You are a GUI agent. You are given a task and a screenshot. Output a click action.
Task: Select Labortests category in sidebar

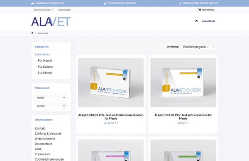point(42,54)
